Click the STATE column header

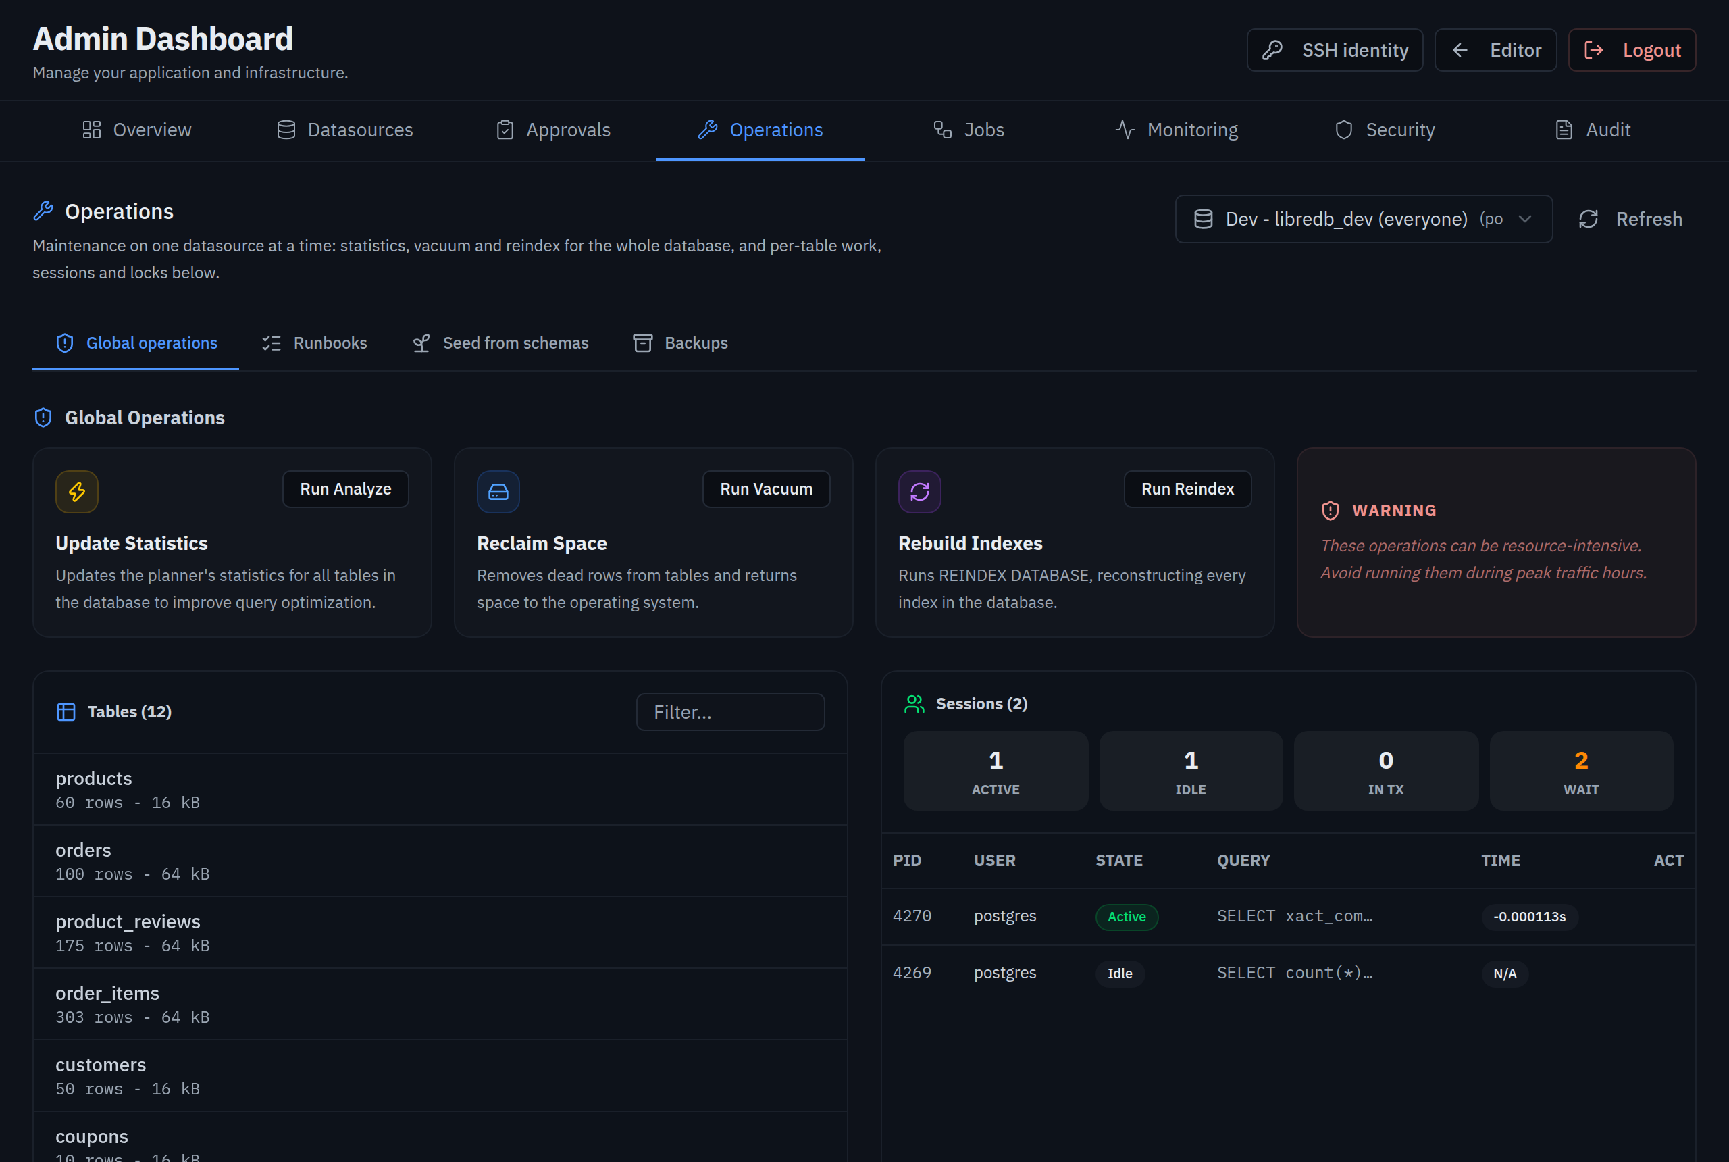1118,861
